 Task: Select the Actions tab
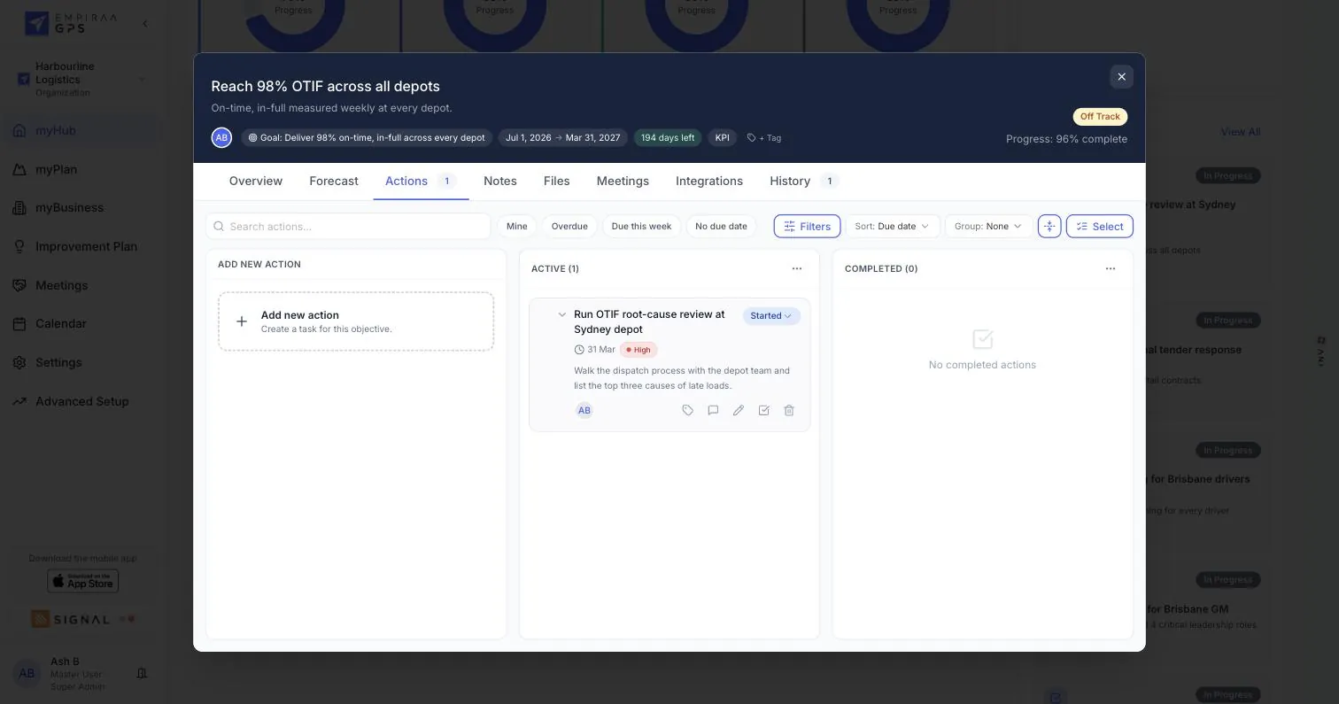[421, 181]
